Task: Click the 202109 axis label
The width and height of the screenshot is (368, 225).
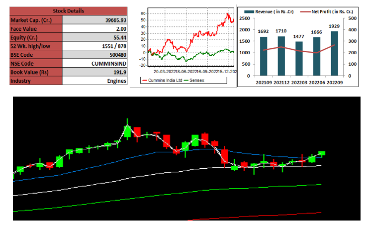Action: tap(264, 83)
